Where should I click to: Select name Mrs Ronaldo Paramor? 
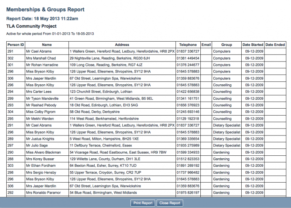[x=43, y=193]
